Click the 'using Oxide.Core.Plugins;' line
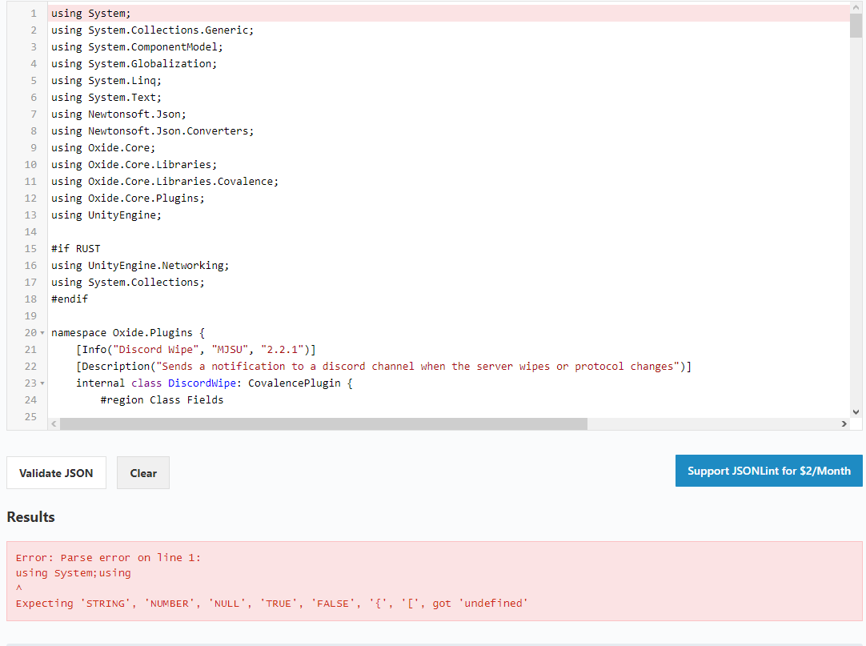866x646 pixels. click(128, 199)
